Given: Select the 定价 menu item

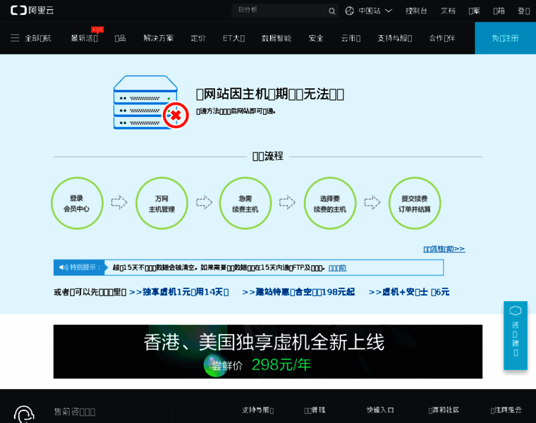Looking at the screenshot, I should (198, 38).
